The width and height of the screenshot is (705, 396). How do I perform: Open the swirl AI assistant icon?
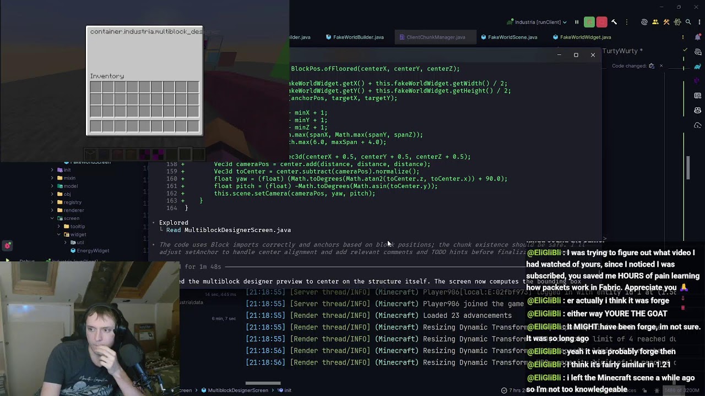tap(644, 22)
